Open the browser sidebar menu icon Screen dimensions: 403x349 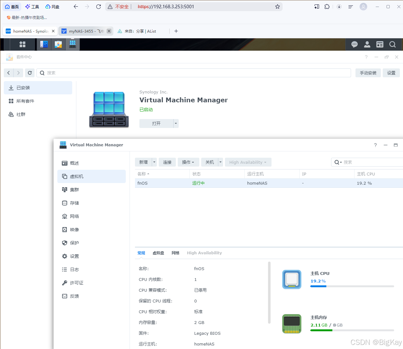point(350,7)
